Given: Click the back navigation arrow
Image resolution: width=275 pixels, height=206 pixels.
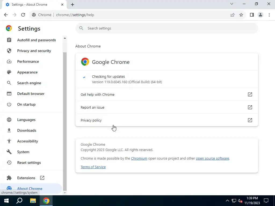Looking at the screenshot, I should coord(6,15).
